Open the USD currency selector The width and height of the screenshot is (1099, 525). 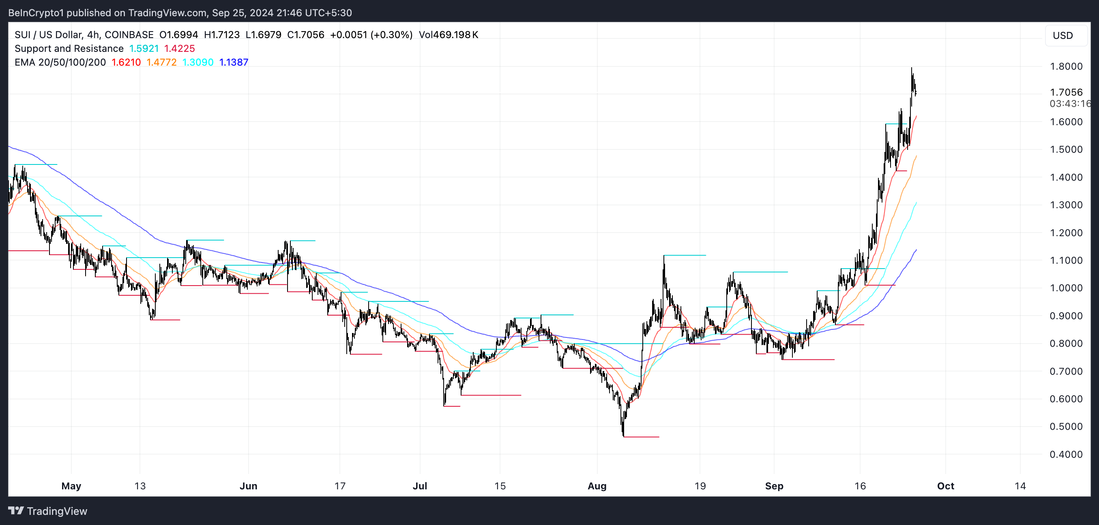1063,35
